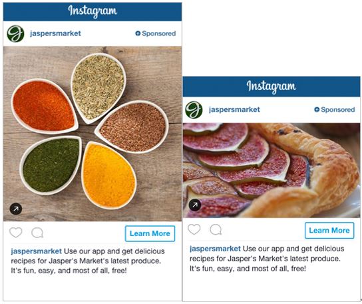Click jaspersmarket name in left caption
362x304 pixels.
[36, 251]
